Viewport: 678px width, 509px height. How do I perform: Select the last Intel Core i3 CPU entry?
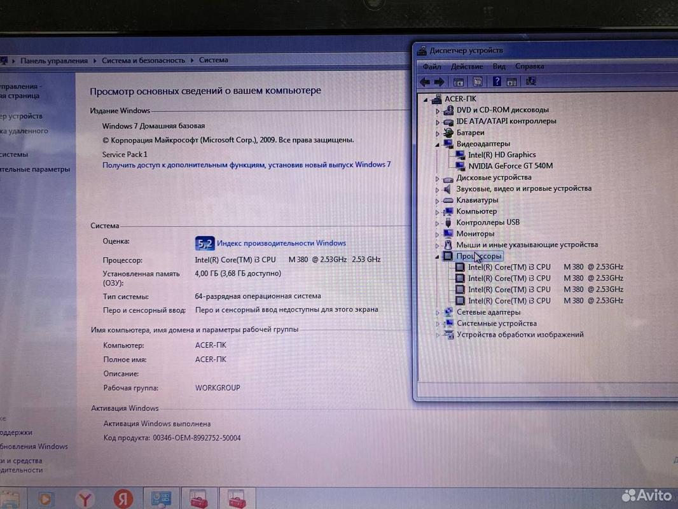[x=545, y=300]
